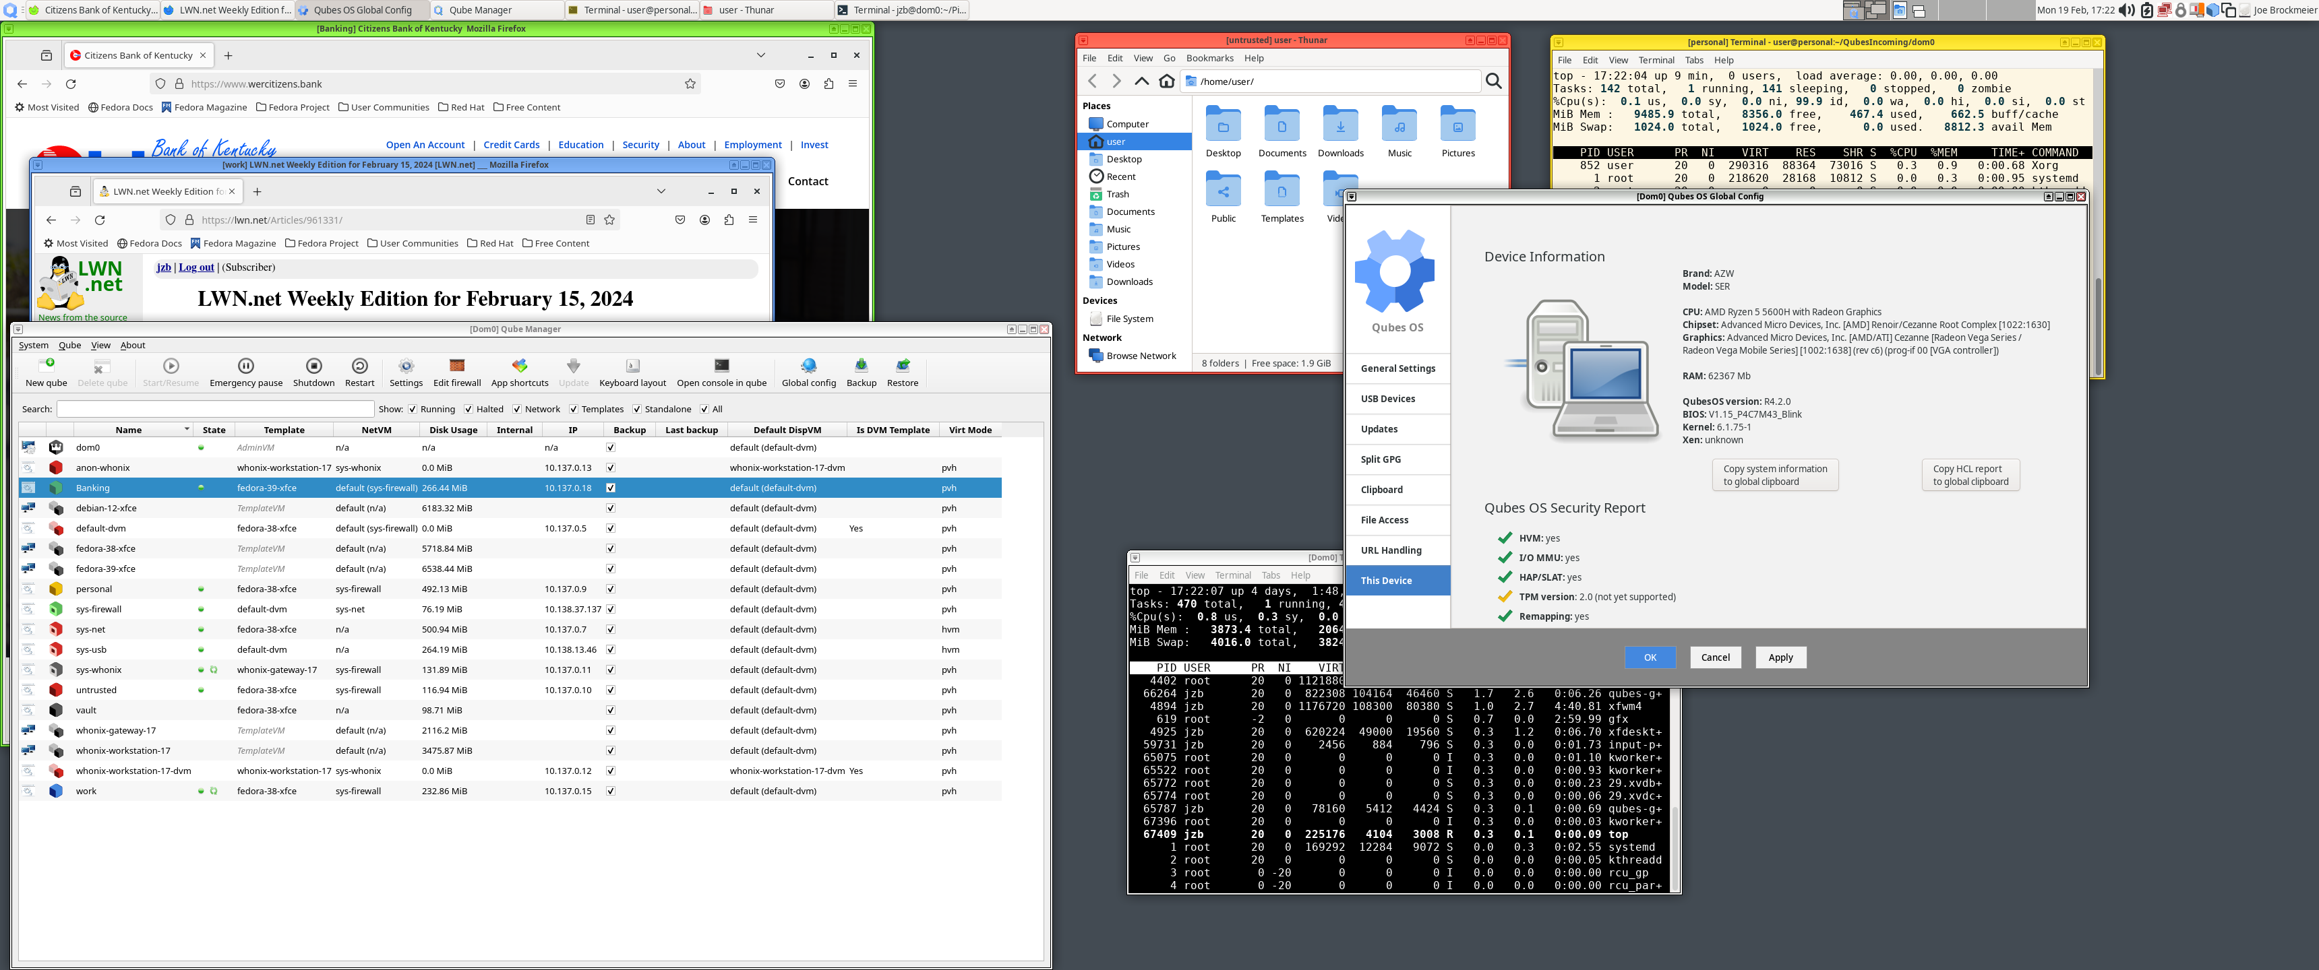Open Tabs menu in personal Terminal
Viewport: 2319px width, 970px height.
(1693, 60)
